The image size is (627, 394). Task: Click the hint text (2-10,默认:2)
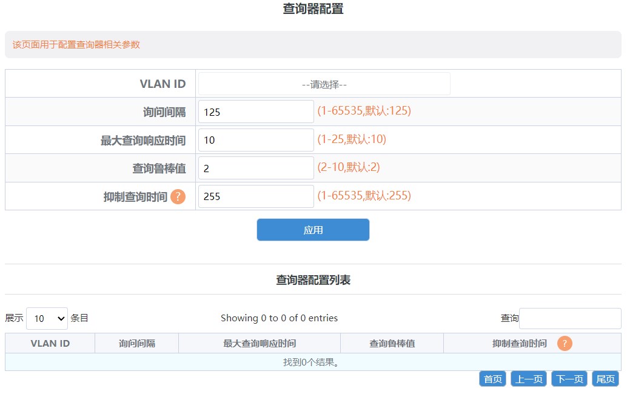349,167
